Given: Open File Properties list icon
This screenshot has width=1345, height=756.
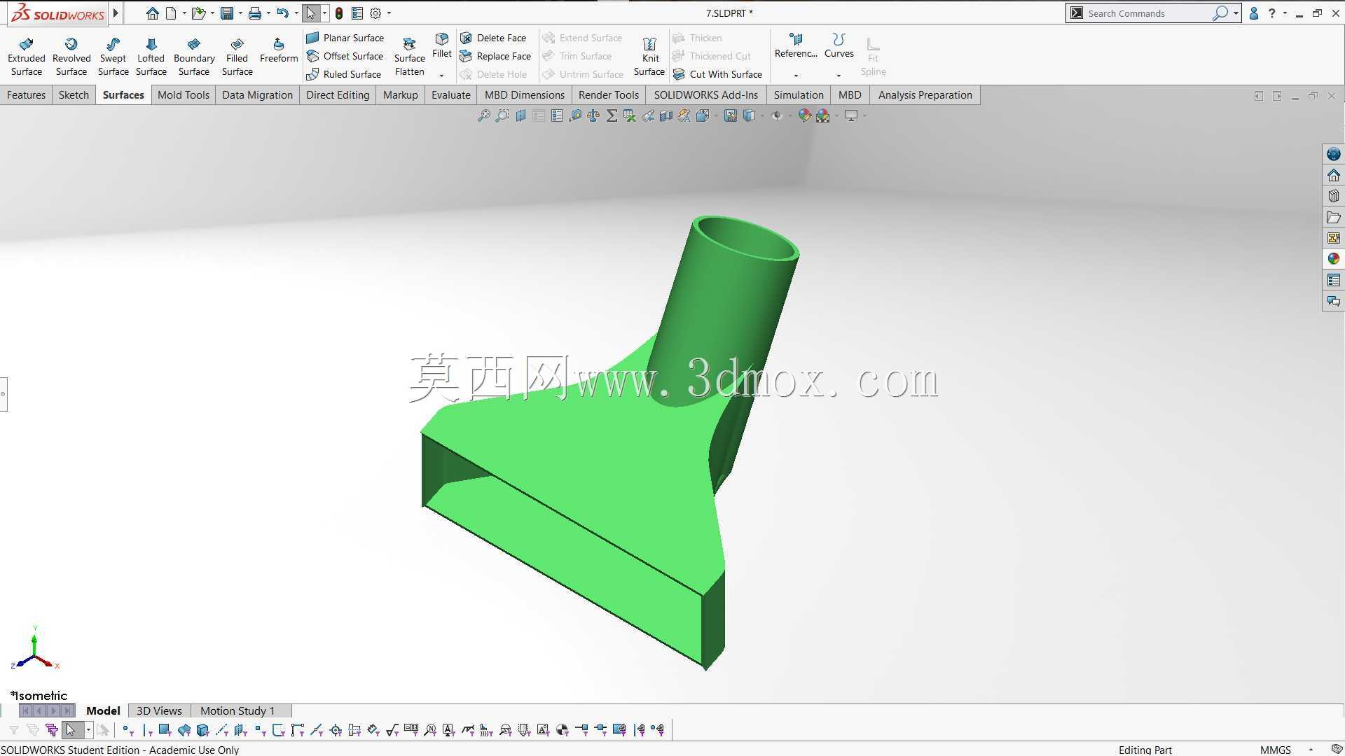Looking at the screenshot, I should (x=357, y=13).
